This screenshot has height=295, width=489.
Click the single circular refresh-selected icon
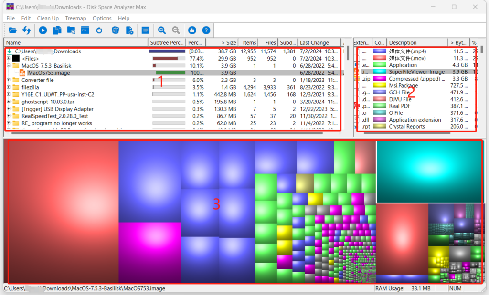click(99, 30)
